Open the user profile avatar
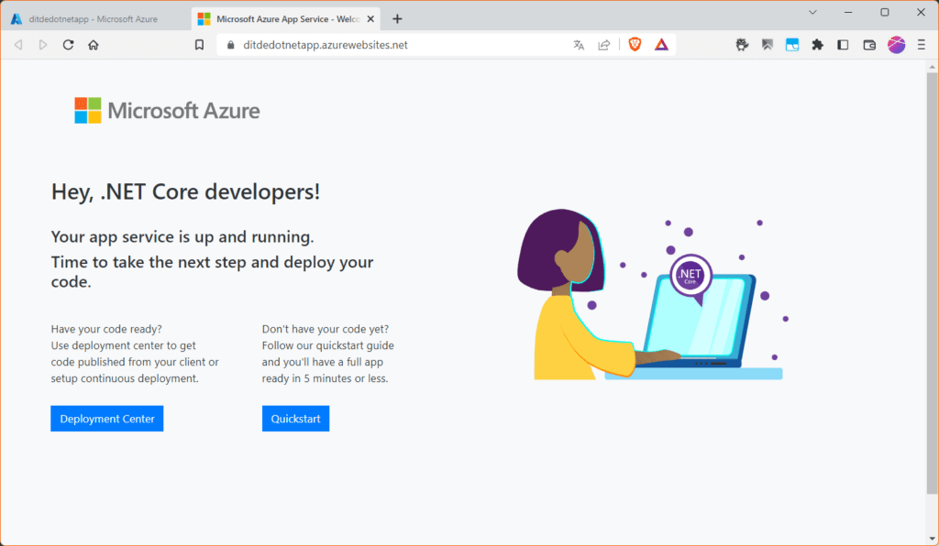The width and height of the screenshot is (939, 546). (897, 45)
